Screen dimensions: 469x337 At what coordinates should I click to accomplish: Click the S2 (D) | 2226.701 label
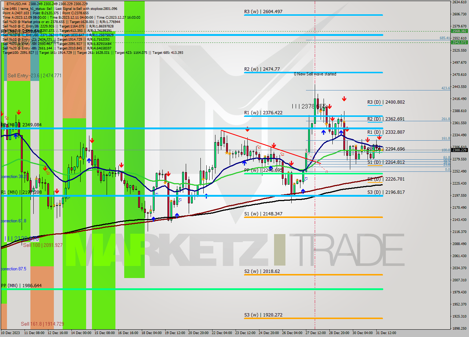(386, 179)
